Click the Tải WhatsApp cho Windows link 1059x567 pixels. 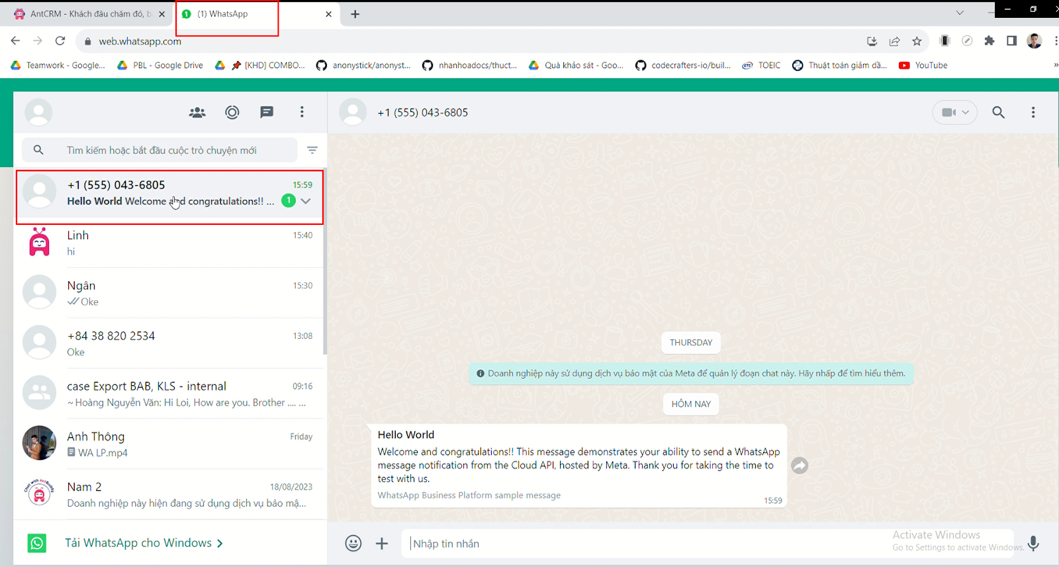tap(144, 543)
